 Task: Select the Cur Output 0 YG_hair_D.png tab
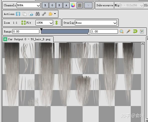coord(28,39)
